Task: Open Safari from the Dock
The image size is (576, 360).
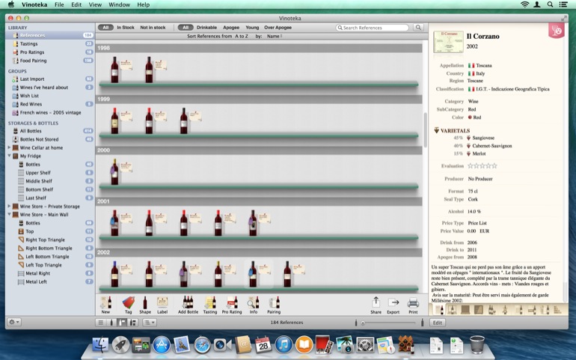Action: click(x=202, y=345)
